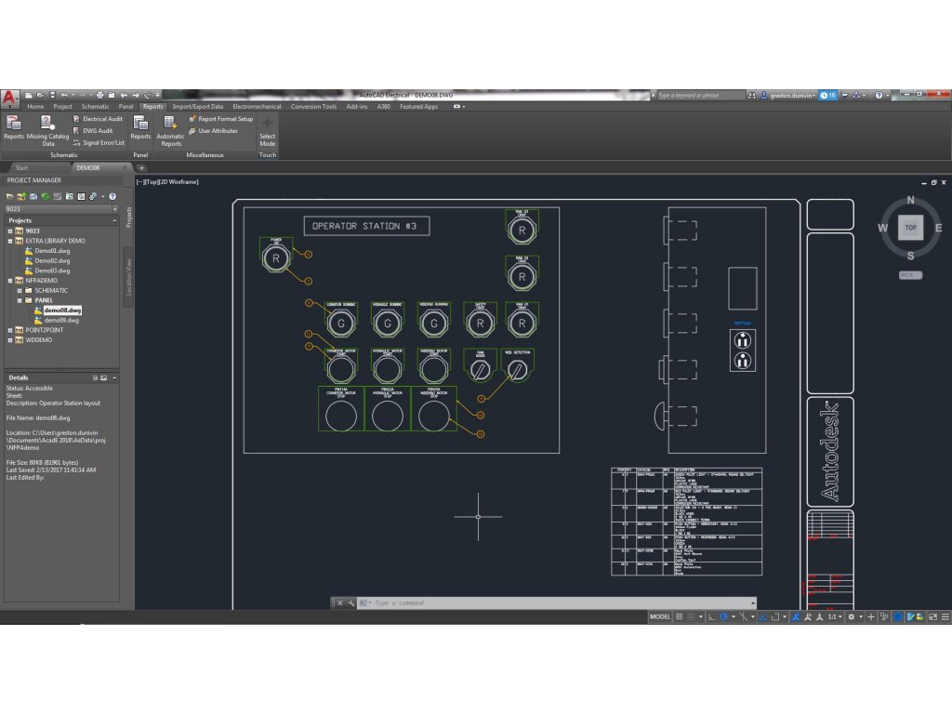Viewport: 952px width, 714px height.
Task: Launch Automatic Reports
Action: [171, 130]
